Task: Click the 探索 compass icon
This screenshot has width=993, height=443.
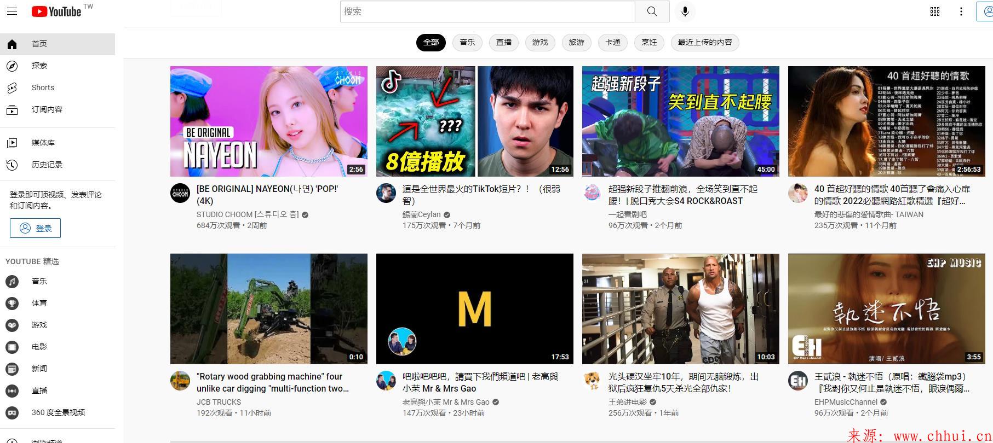Action: click(12, 66)
